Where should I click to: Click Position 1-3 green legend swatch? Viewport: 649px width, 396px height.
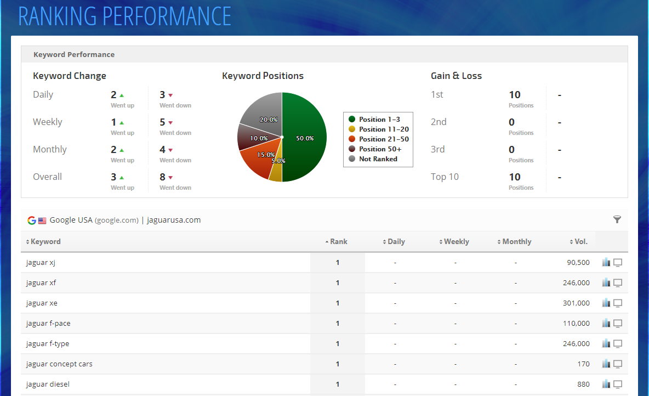pos(352,120)
